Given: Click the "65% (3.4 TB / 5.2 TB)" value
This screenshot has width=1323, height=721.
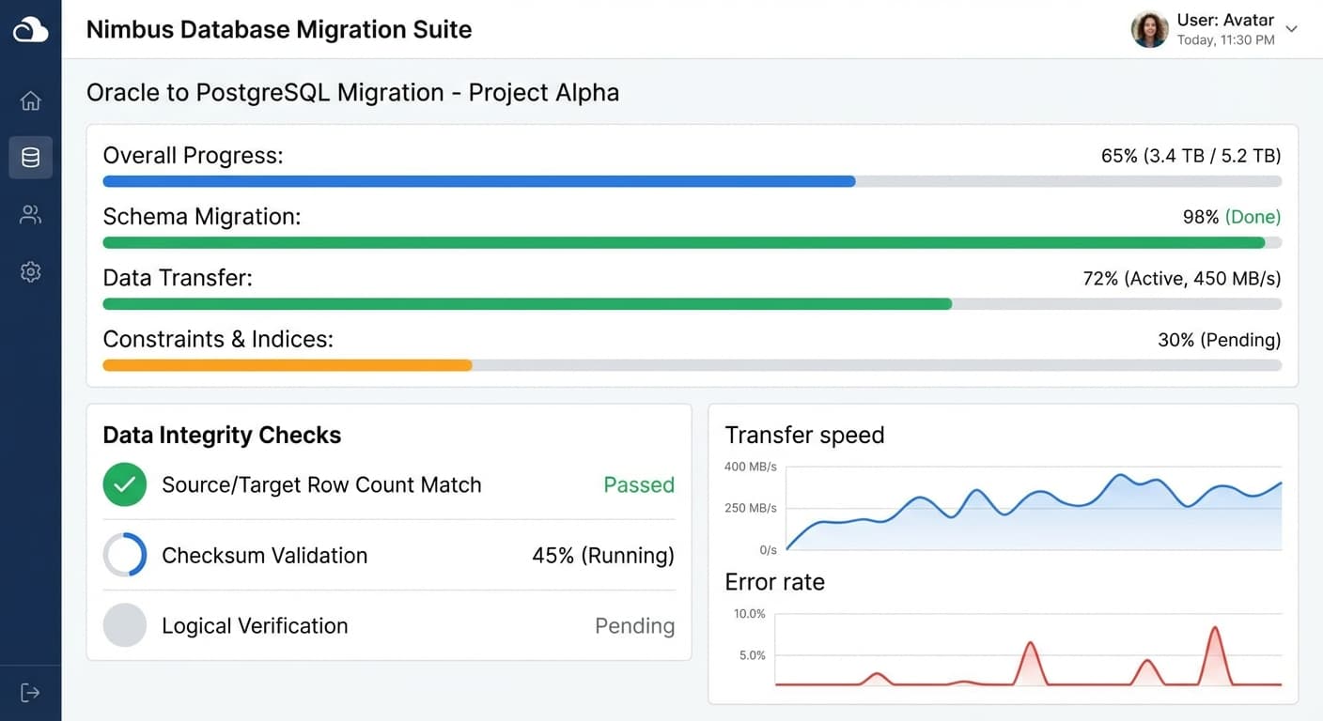Looking at the screenshot, I should pyautogui.click(x=1191, y=156).
